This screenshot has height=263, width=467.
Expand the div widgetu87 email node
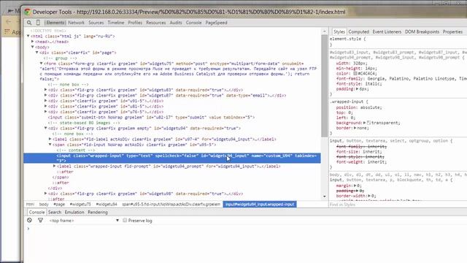click(45, 96)
